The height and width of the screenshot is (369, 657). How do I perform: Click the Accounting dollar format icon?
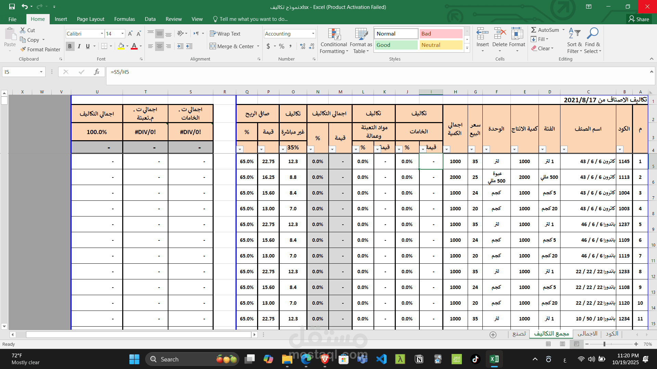coord(268,46)
